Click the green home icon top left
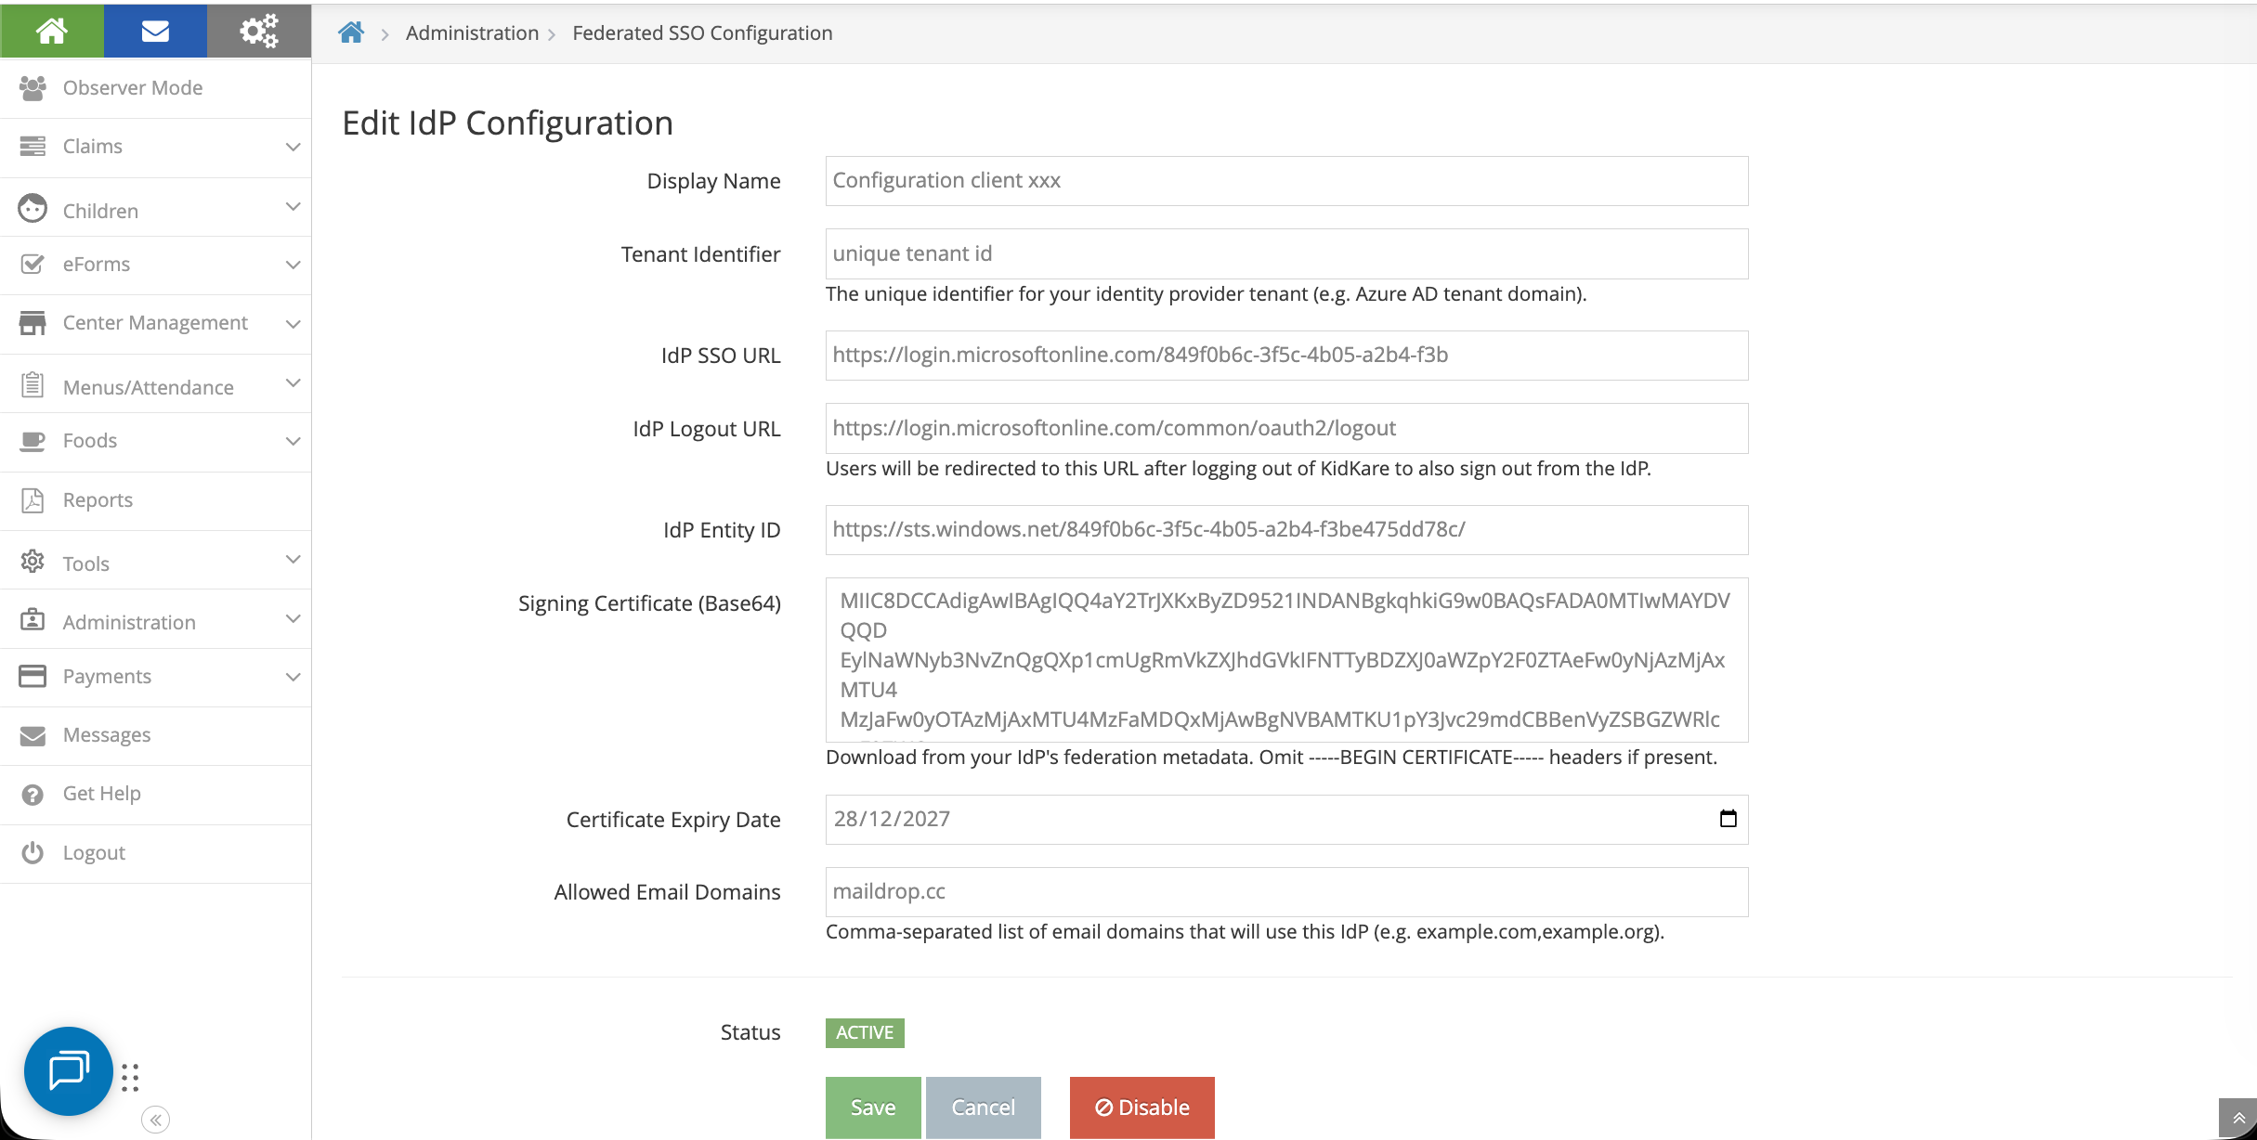Viewport: 2257px width, 1140px height. click(52, 31)
